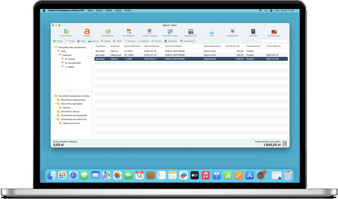This screenshot has width=338, height=199.
Task: Open the Rejestry VAT module
Action: tap(191, 33)
